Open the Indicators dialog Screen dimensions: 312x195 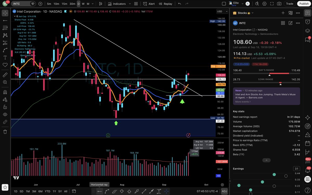coord(117,4)
